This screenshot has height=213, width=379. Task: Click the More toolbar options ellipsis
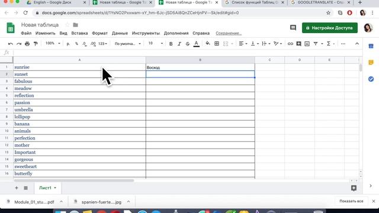343,44
